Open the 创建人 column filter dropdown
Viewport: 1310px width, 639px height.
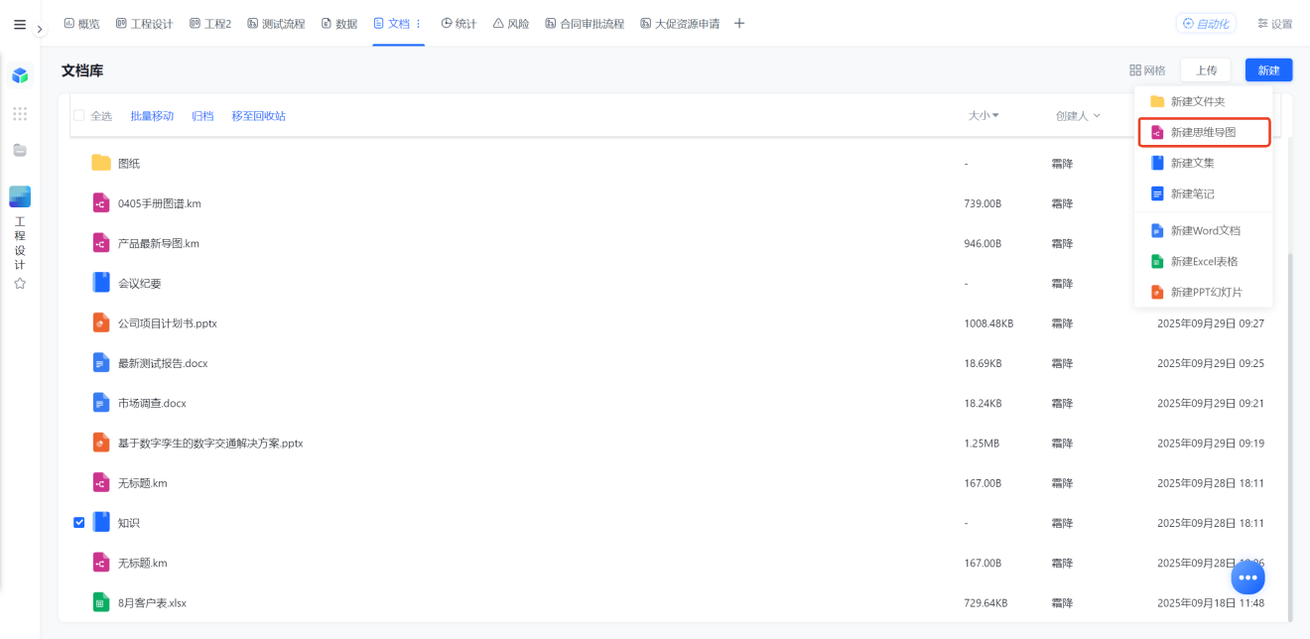[1078, 116]
